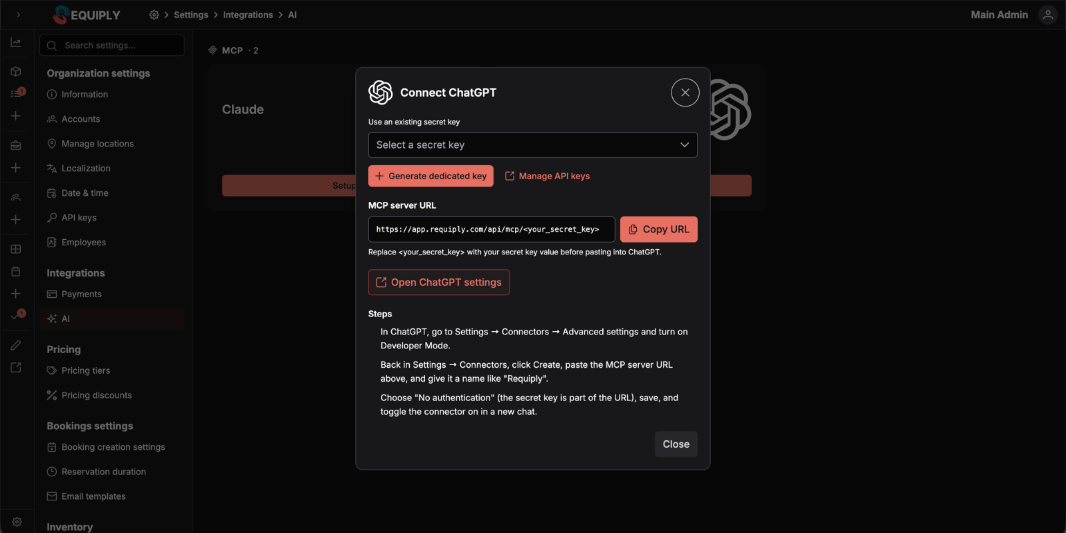The height and width of the screenshot is (533, 1066).
Task: Click the Equiply logo
Action: (87, 15)
